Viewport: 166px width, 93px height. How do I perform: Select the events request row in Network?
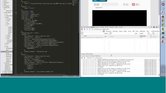[120, 37]
